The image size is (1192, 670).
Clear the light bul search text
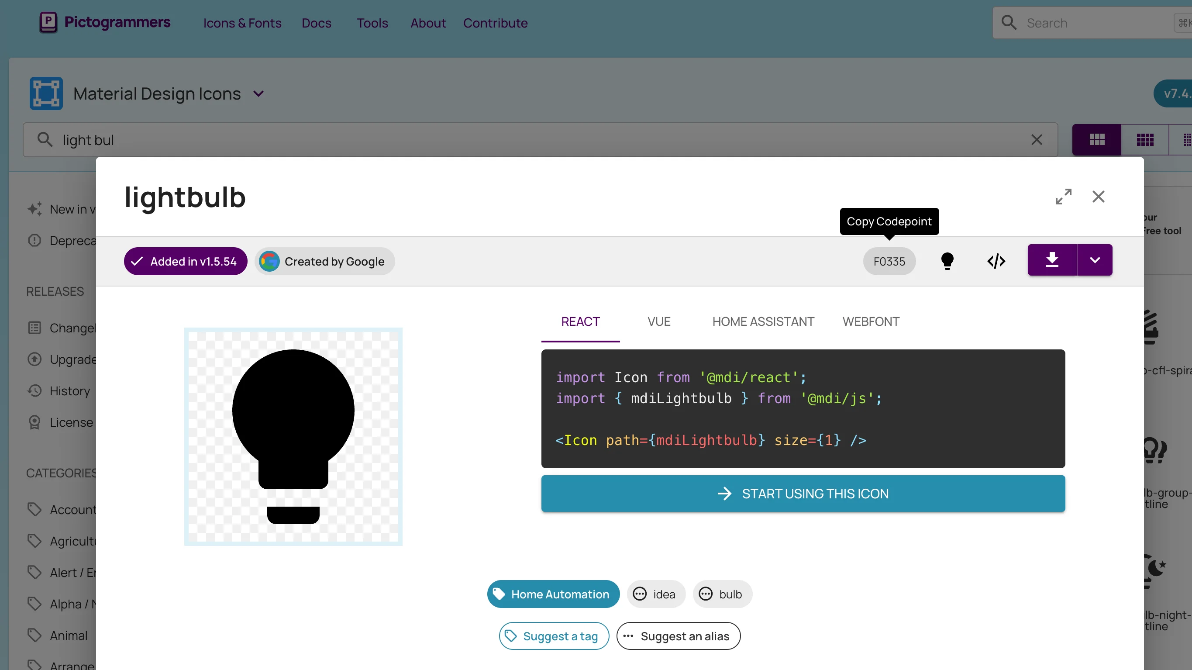(x=1036, y=140)
